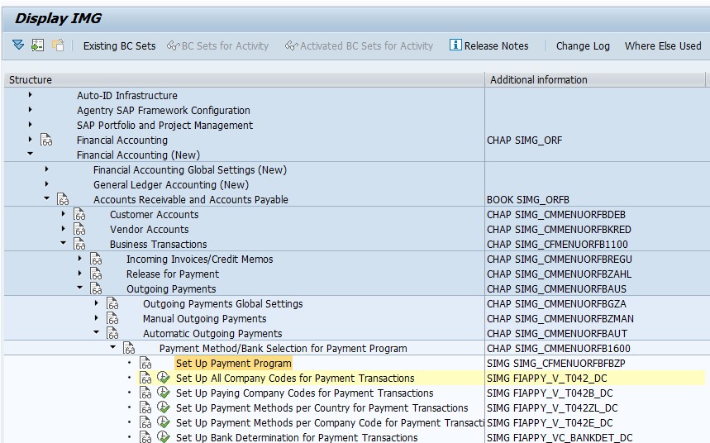Open documentation icon for Incoming Invoices/Credit Memos
The height and width of the screenshot is (443, 710).
96,259
